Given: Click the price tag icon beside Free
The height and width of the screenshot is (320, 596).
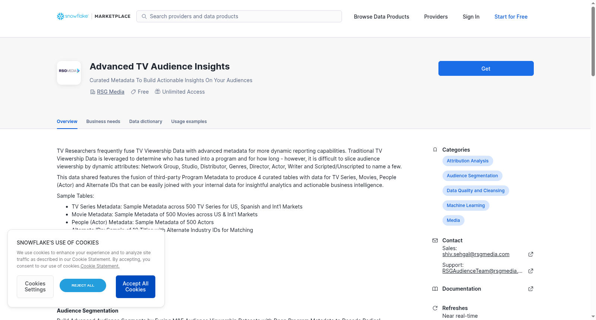Looking at the screenshot, I should tap(133, 92).
